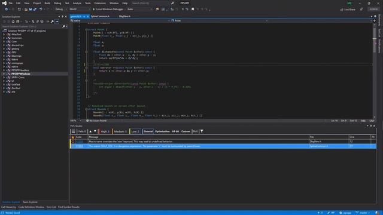This screenshot has width=383, height=215.
Task: Switch to the SplineCommon.h tab
Action: (100, 16)
